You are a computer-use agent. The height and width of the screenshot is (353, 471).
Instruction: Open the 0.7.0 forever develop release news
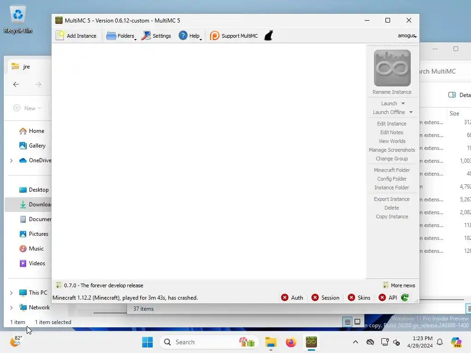pyautogui.click(x=100, y=285)
